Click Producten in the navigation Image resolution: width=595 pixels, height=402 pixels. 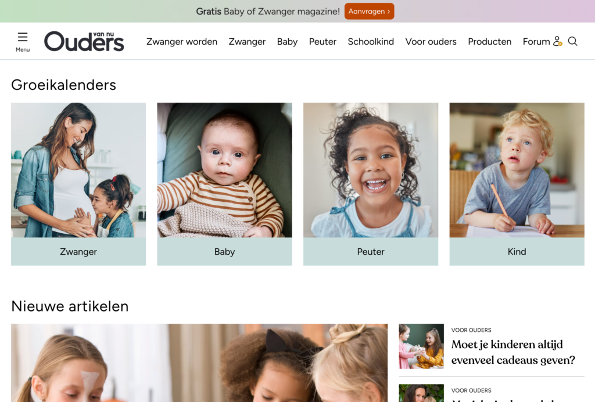(x=489, y=42)
